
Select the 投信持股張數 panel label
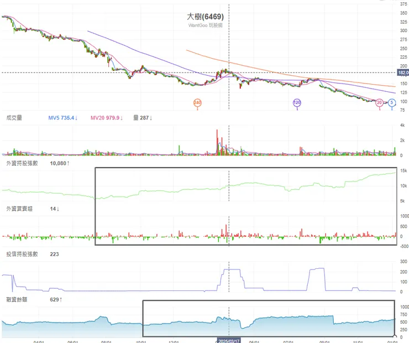point(22,254)
